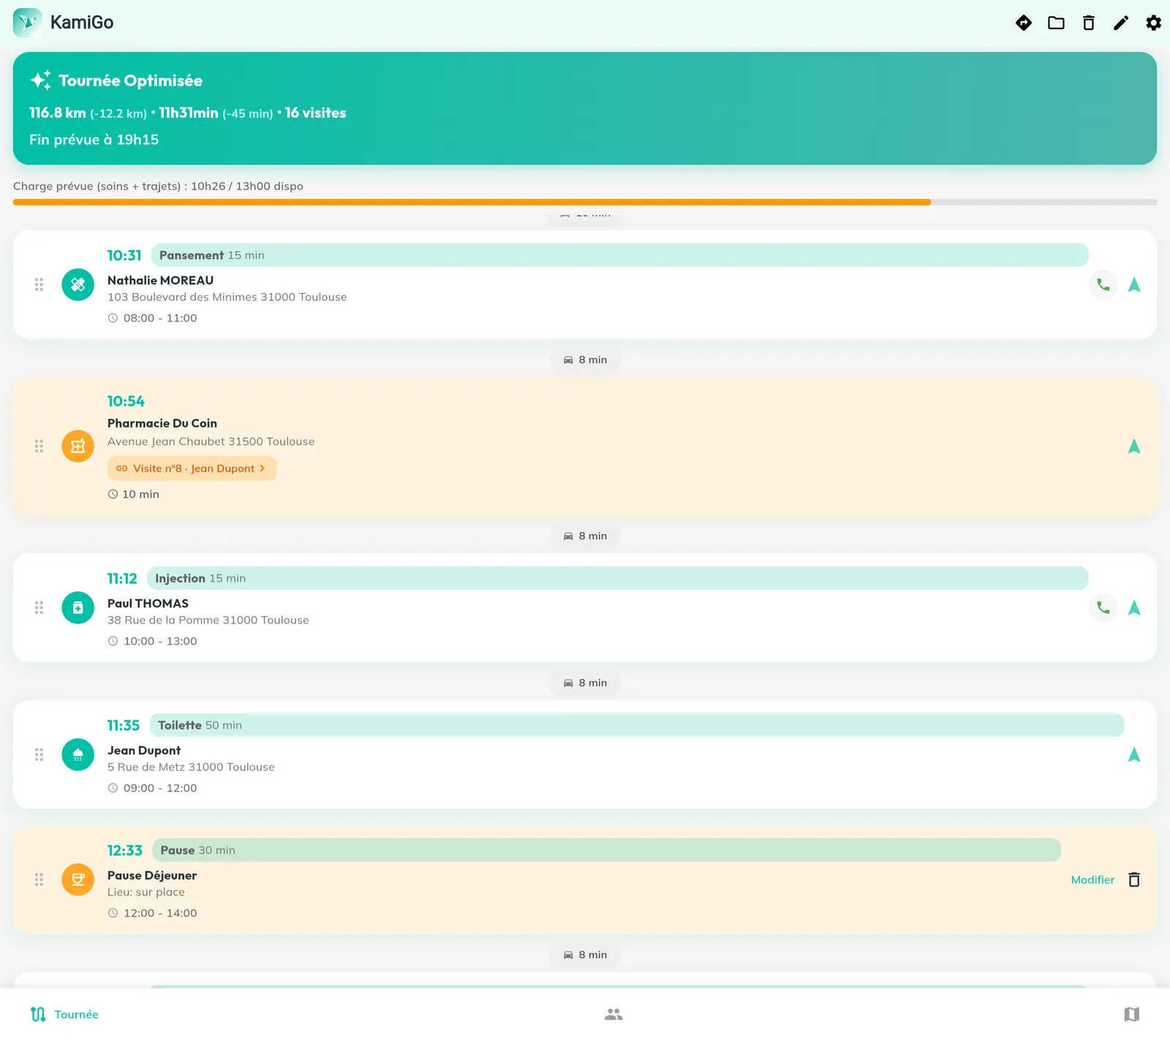Open the folder icon in header

tap(1056, 23)
